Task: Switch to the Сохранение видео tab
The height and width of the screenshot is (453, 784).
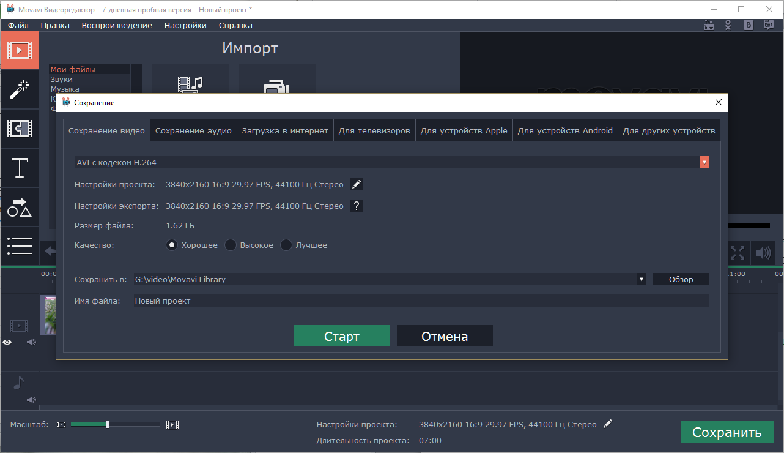Action: tap(107, 130)
